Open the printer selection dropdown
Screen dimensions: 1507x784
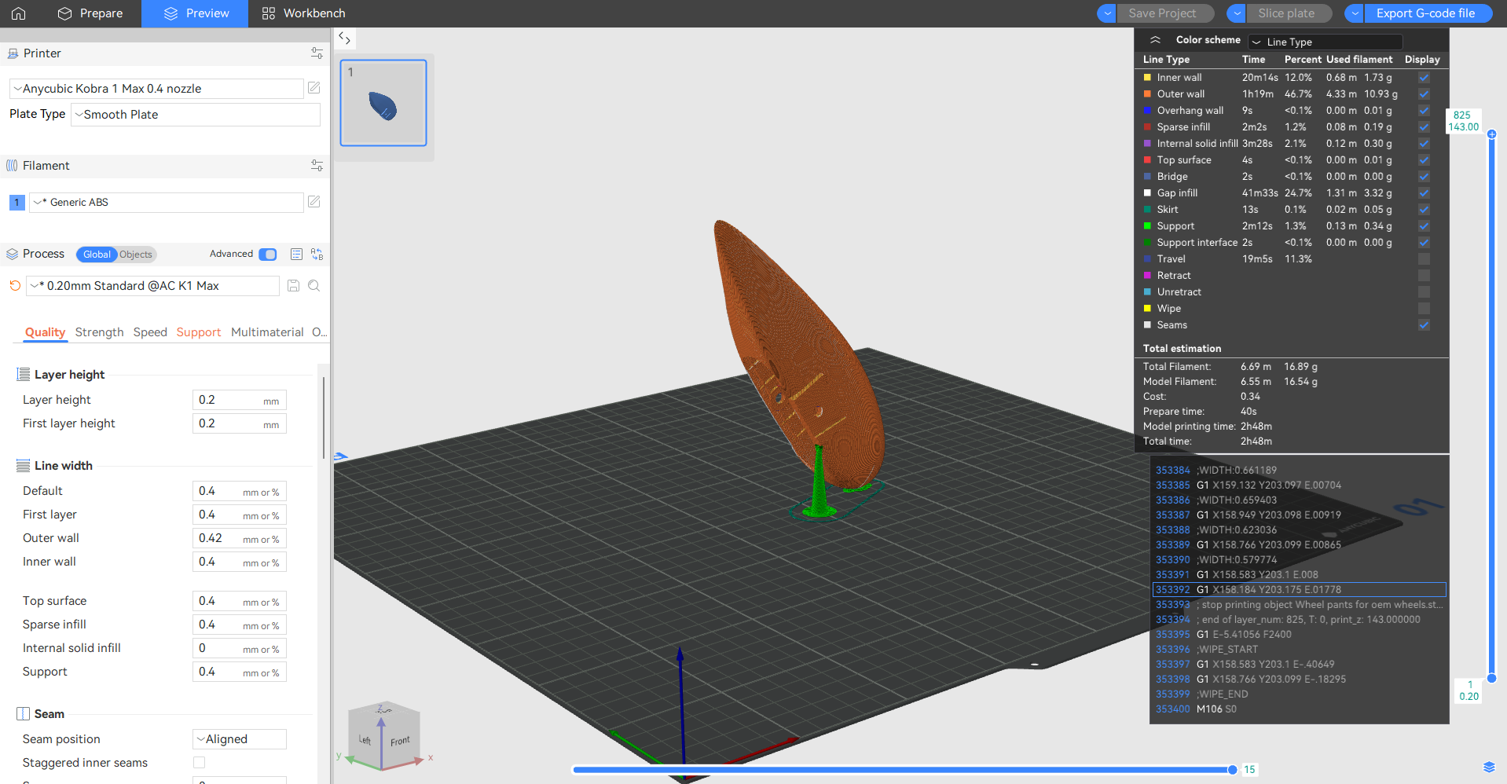tap(156, 89)
